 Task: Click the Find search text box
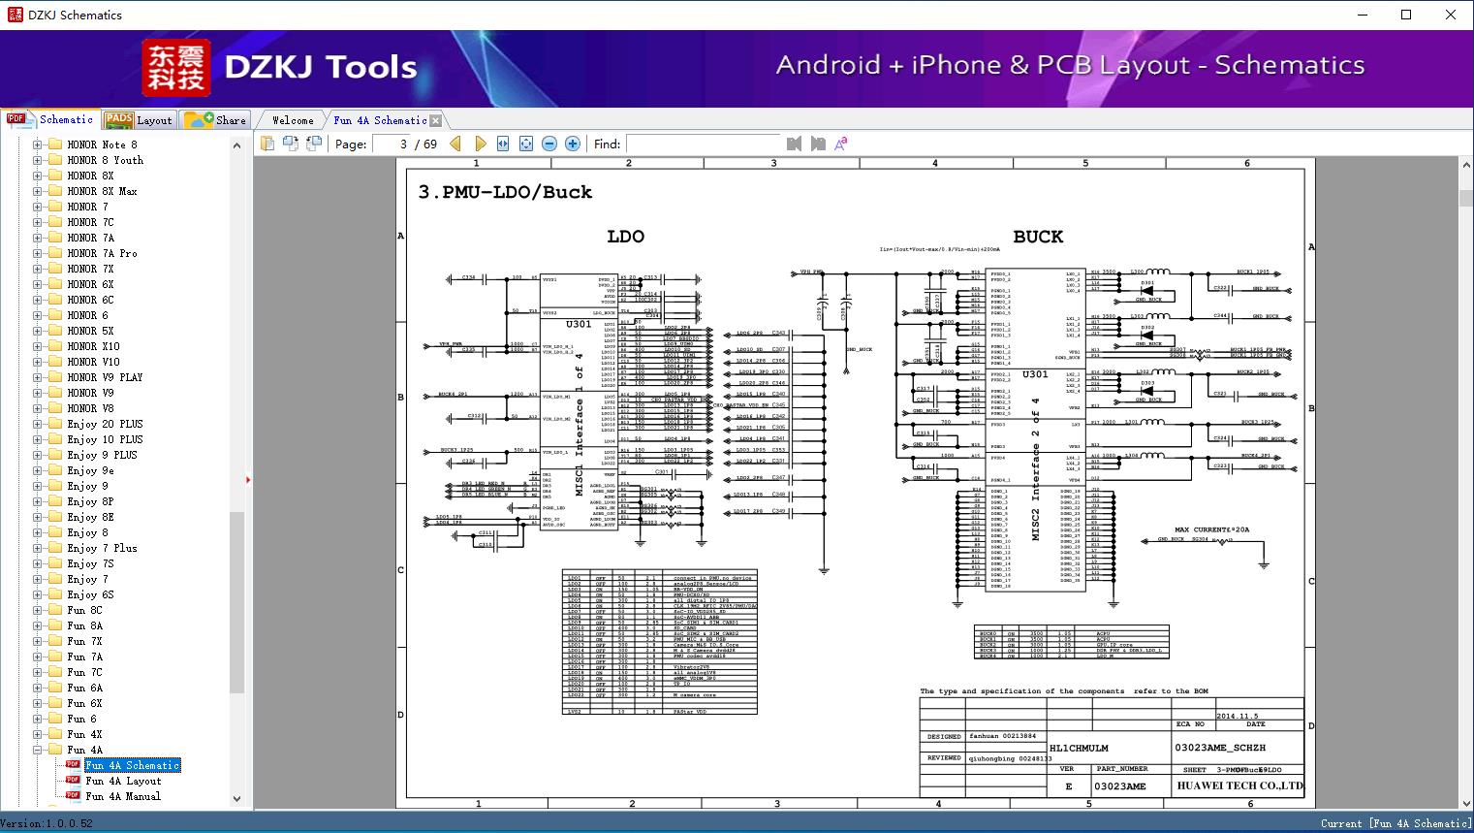pos(704,144)
